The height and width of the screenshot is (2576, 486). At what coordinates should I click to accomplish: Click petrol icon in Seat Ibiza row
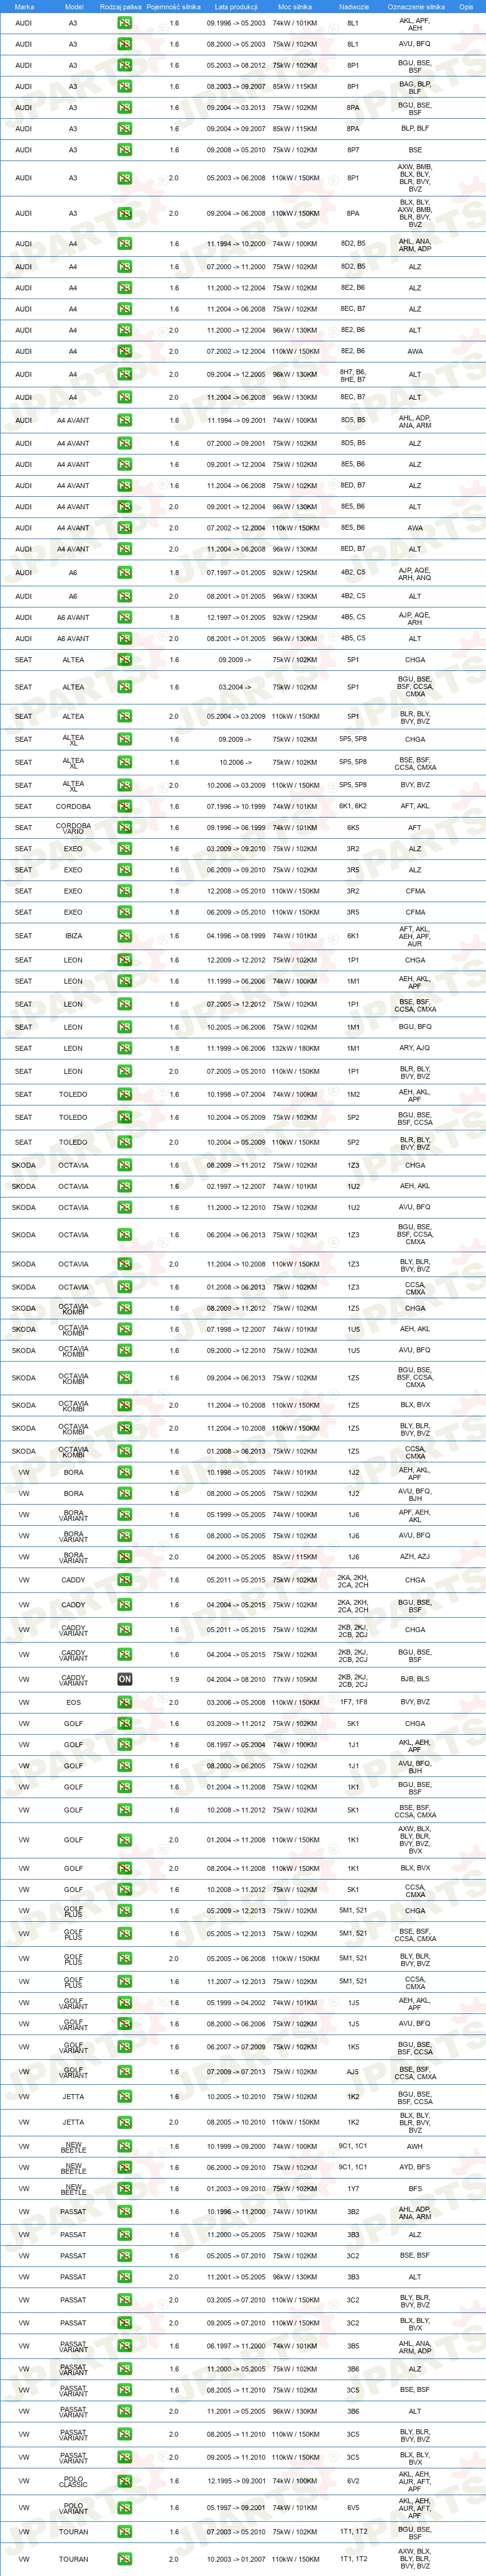coord(124,936)
